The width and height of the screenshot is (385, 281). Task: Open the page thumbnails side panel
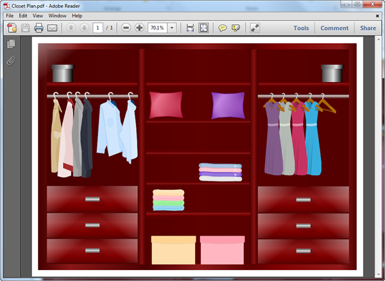(x=11, y=44)
